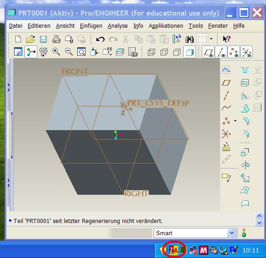This screenshot has height=258, width=266.
Task: Open the Datei menu
Action: tap(15, 26)
